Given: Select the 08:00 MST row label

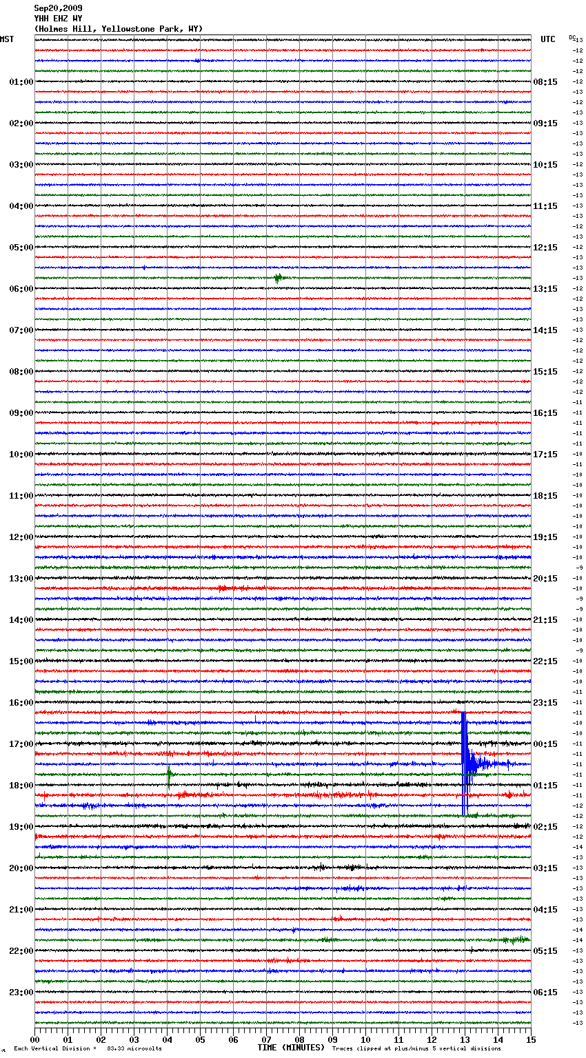Looking at the screenshot, I should (21, 372).
